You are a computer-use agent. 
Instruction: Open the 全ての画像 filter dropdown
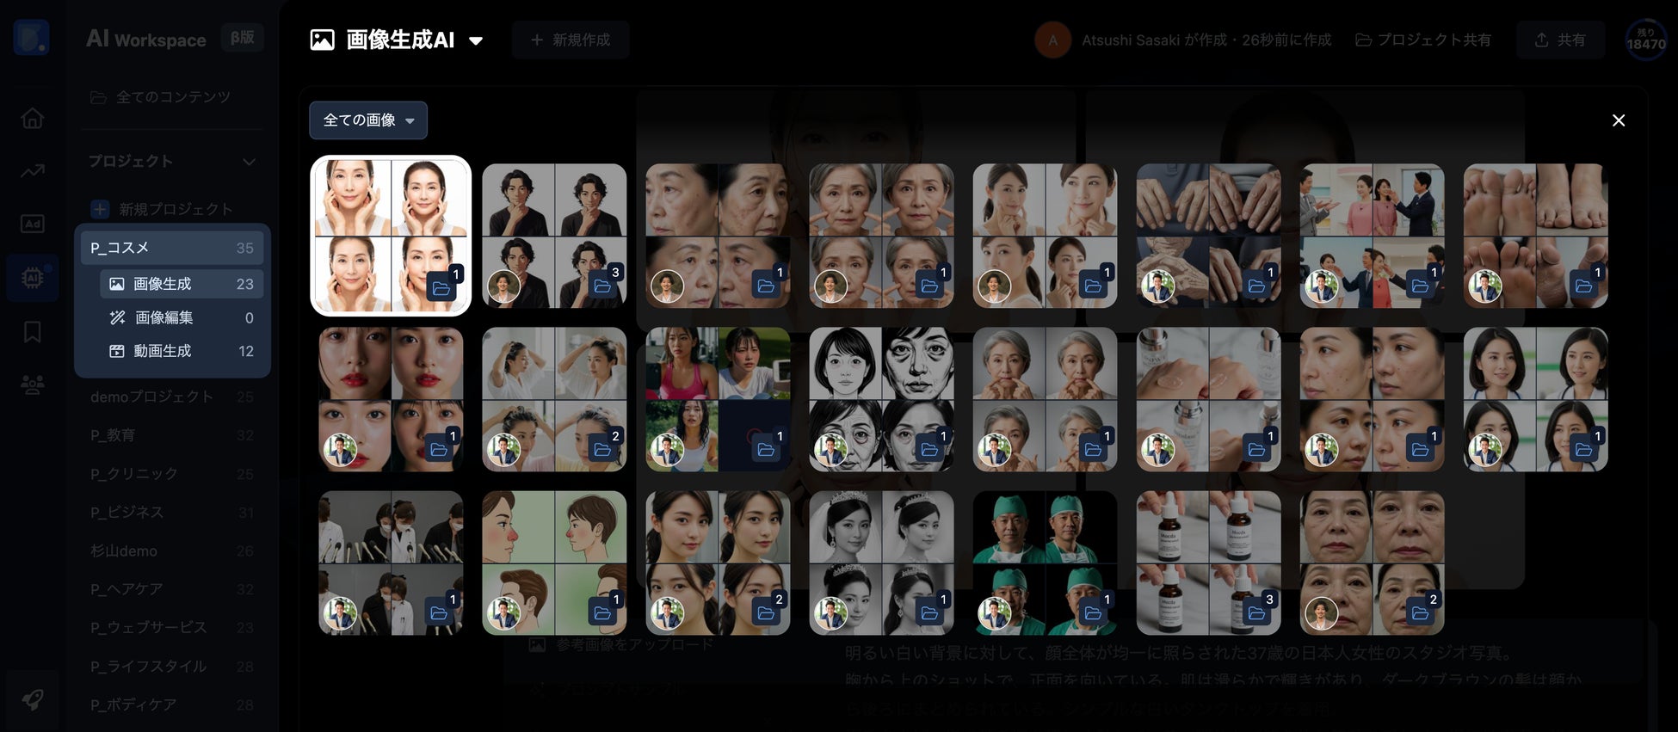point(368,120)
